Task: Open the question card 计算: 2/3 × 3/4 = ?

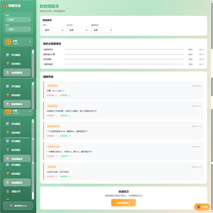Action: [x=124, y=90]
